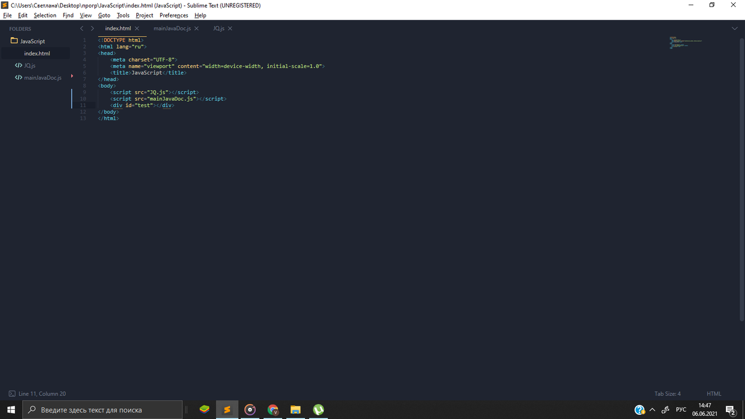
Task: Open the clock and date flyout
Action: click(704, 410)
